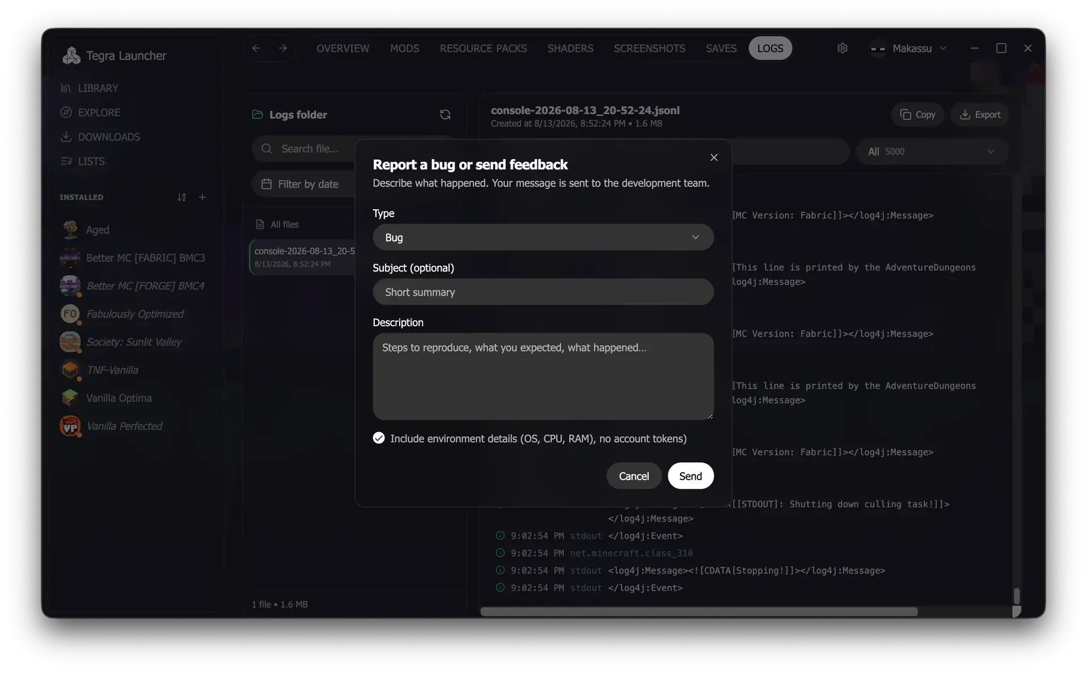Click the horizontal log scrollbar
The height and width of the screenshot is (673, 1087).
click(699, 612)
